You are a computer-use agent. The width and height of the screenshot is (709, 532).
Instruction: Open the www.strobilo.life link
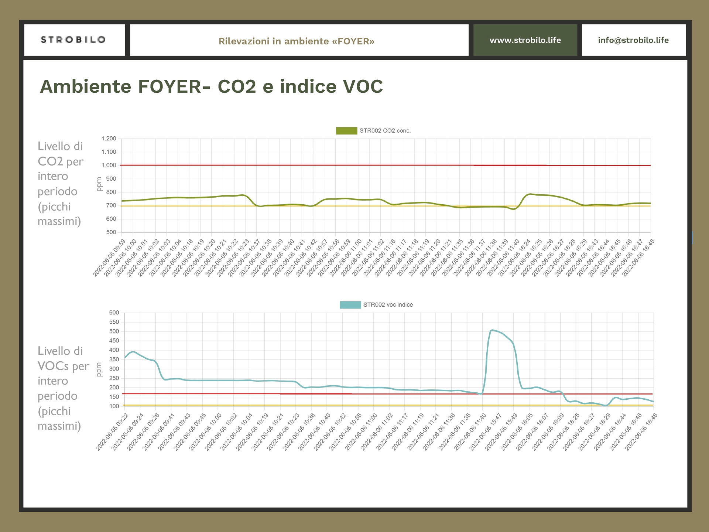[x=525, y=40]
